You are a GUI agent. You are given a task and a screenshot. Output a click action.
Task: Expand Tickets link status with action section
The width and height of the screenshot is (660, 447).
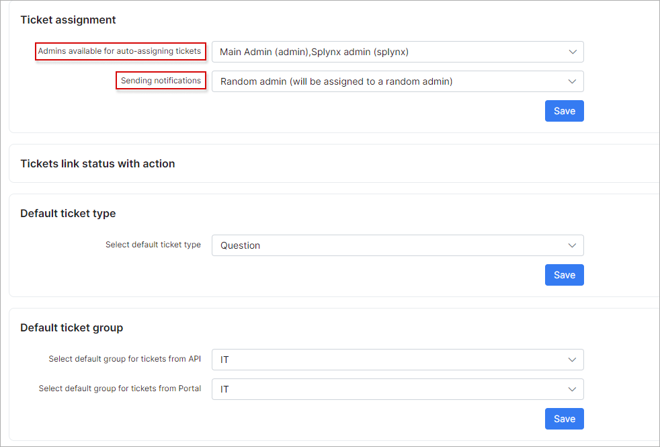[97, 163]
